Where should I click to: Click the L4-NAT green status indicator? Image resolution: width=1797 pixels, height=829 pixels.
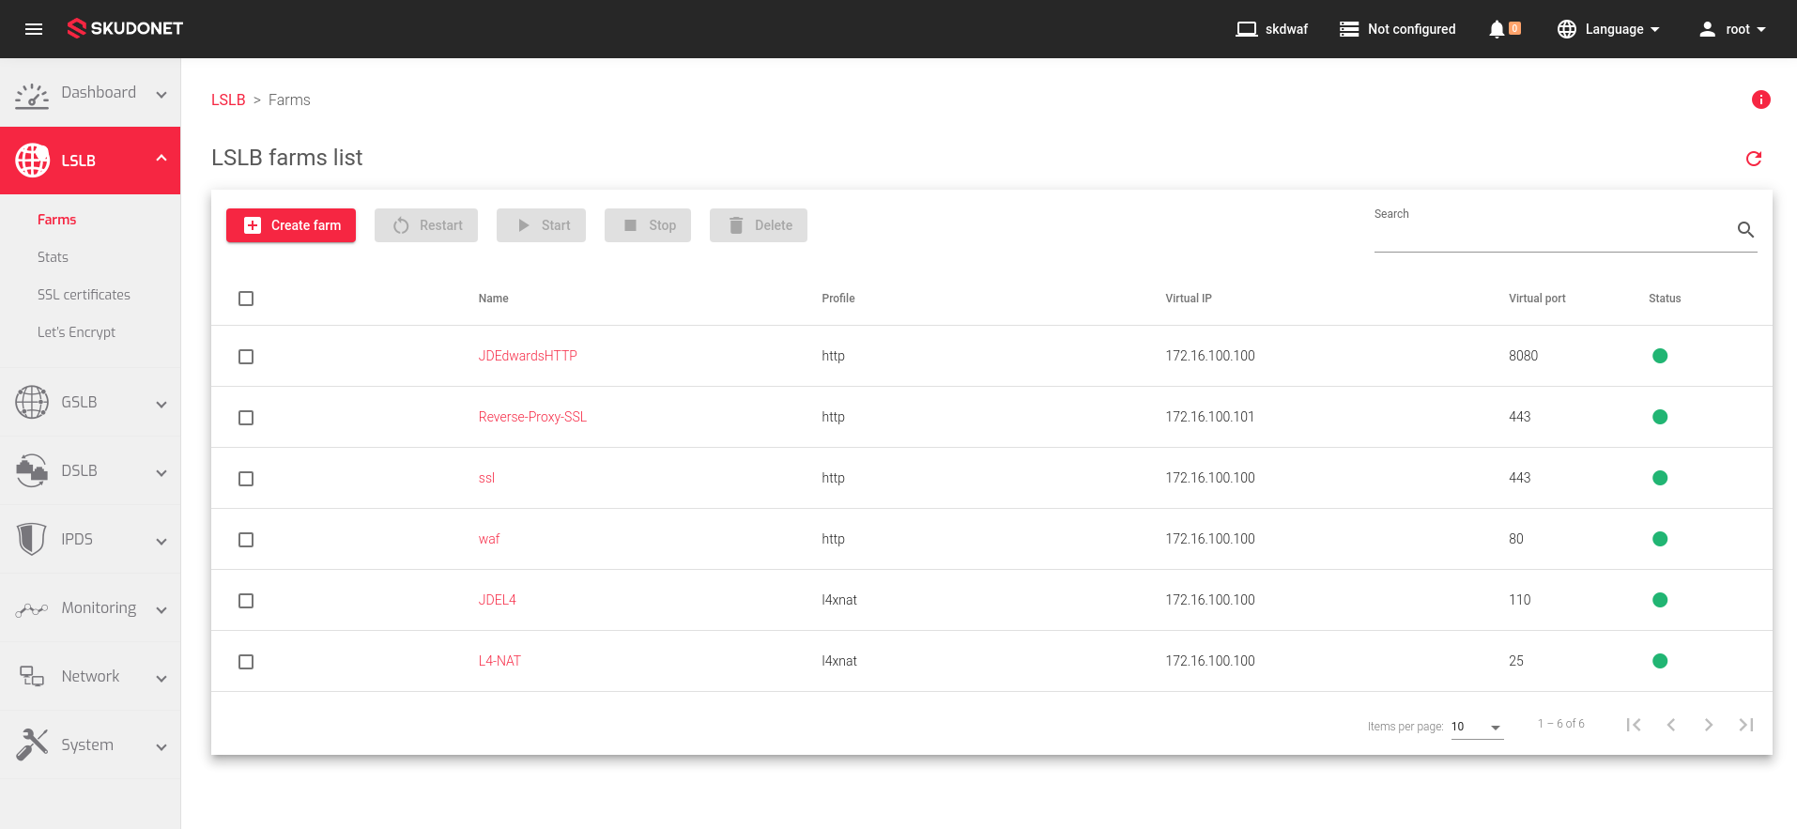[x=1660, y=661]
